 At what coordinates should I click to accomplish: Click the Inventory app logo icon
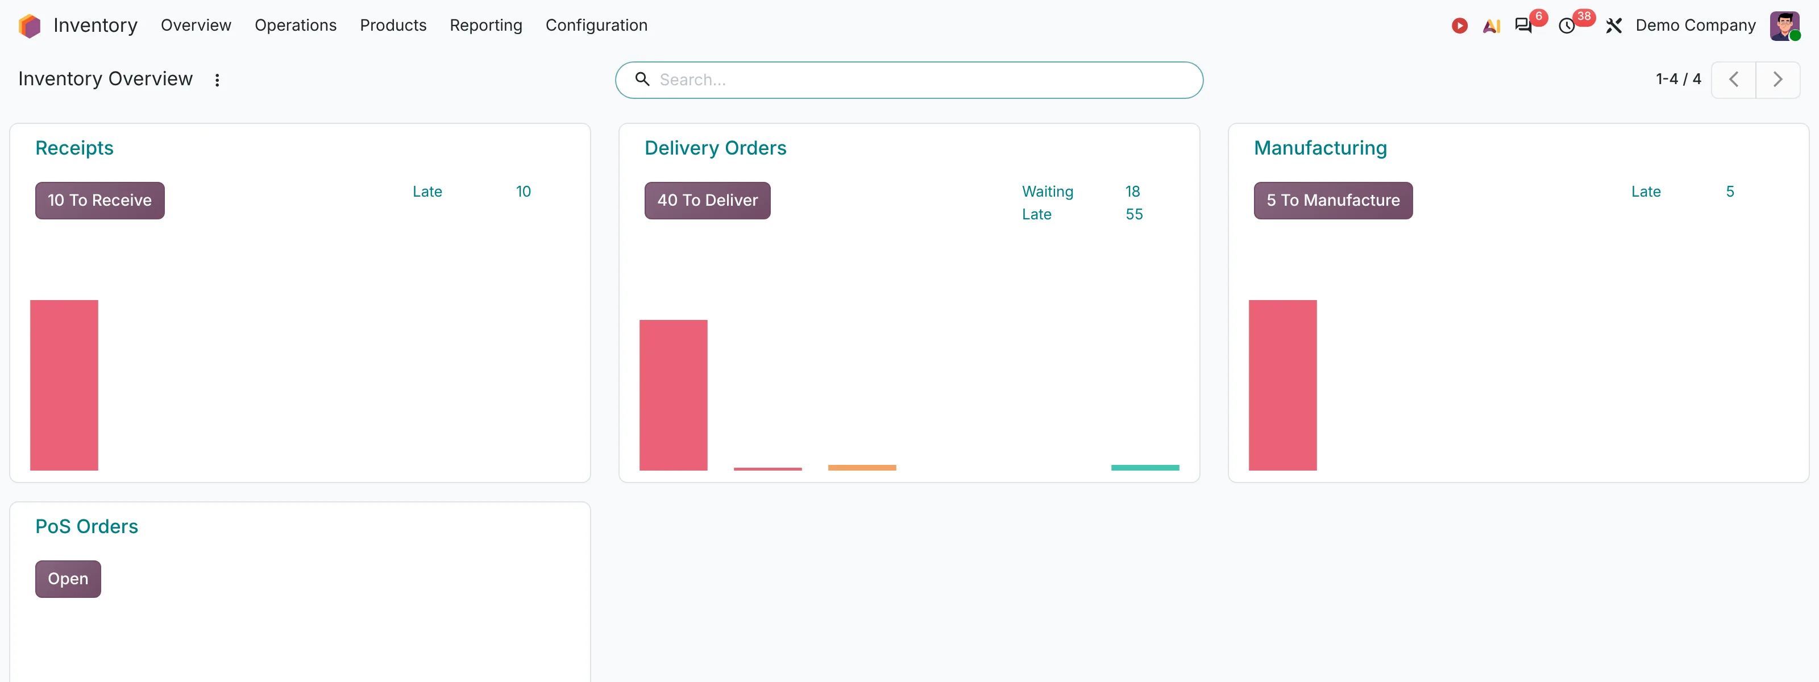point(30,26)
